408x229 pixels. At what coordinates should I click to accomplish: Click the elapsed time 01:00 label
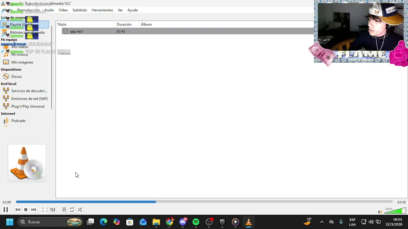7,202
